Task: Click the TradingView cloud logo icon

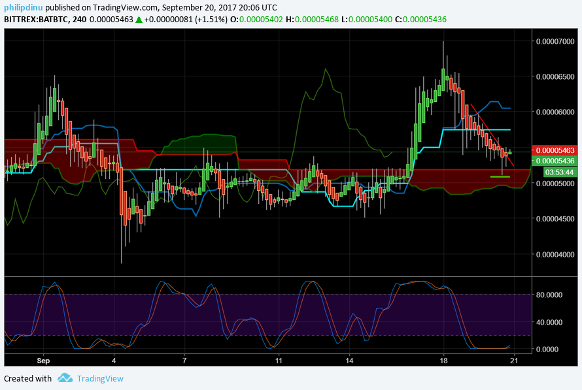Action: [65, 378]
